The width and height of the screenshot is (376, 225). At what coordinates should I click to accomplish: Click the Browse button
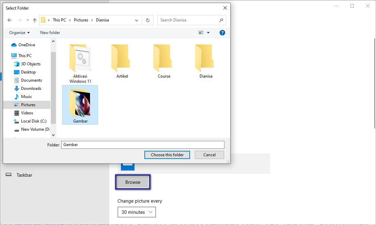pos(133,182)
